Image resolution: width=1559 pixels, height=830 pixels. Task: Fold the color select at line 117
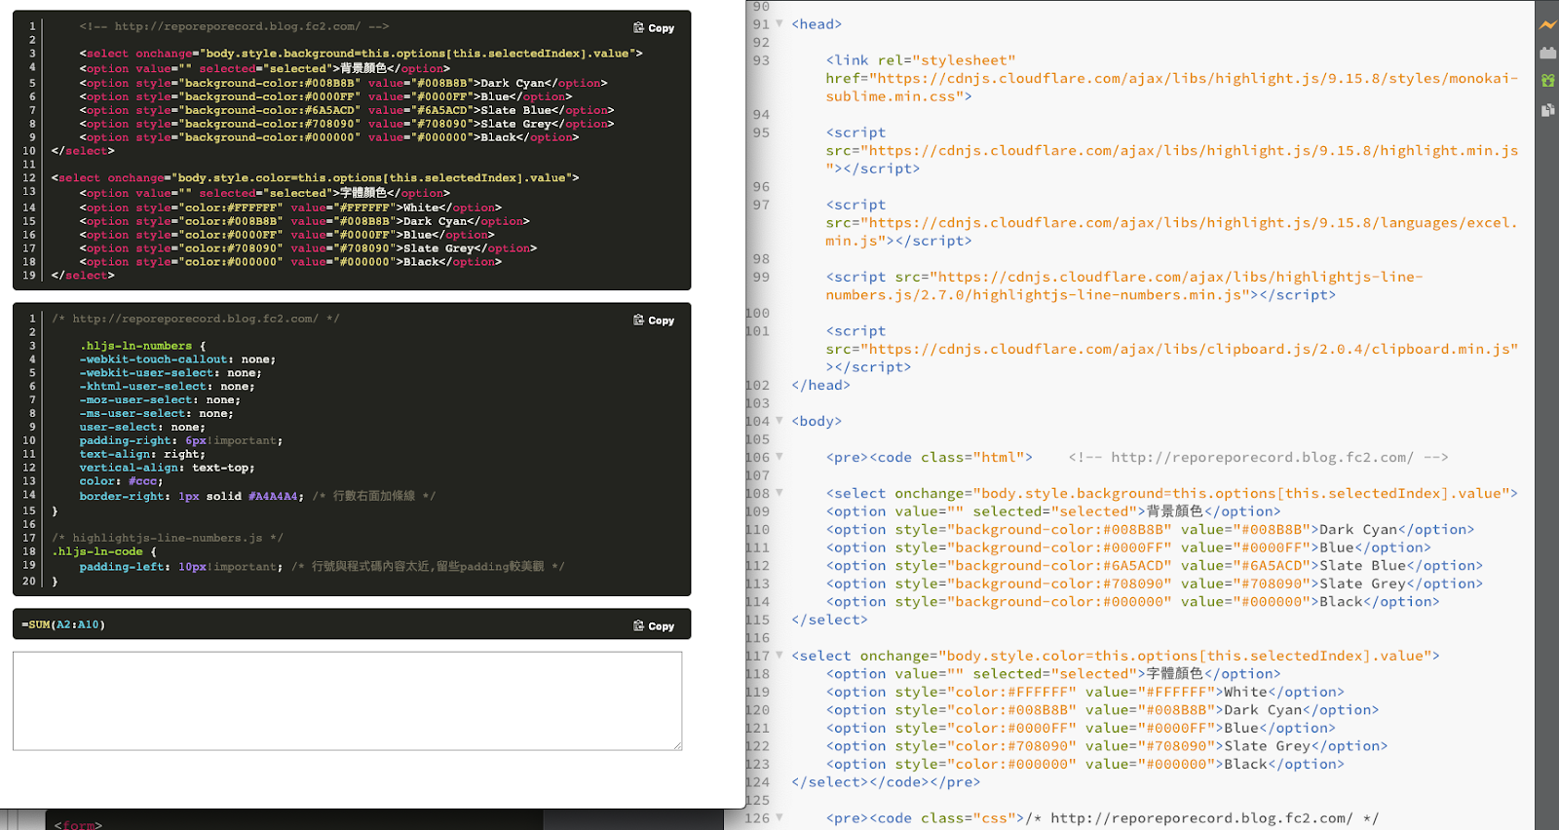779,656
